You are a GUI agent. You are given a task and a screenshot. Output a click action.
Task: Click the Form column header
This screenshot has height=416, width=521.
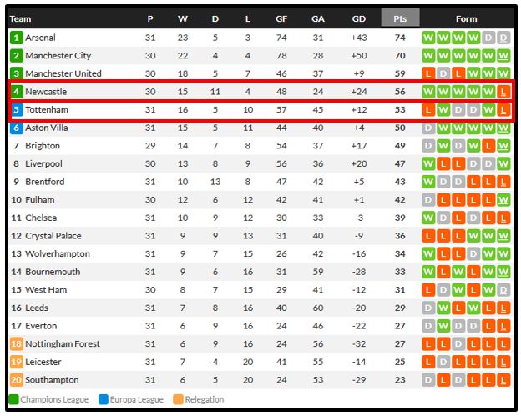click(466, 19)
